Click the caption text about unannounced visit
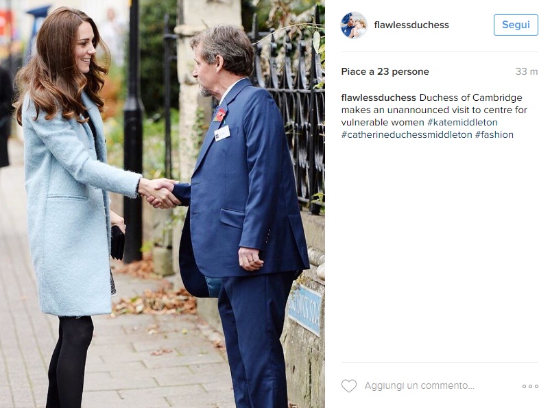This screenshot has width=539, height=408. tap(434, 110)
